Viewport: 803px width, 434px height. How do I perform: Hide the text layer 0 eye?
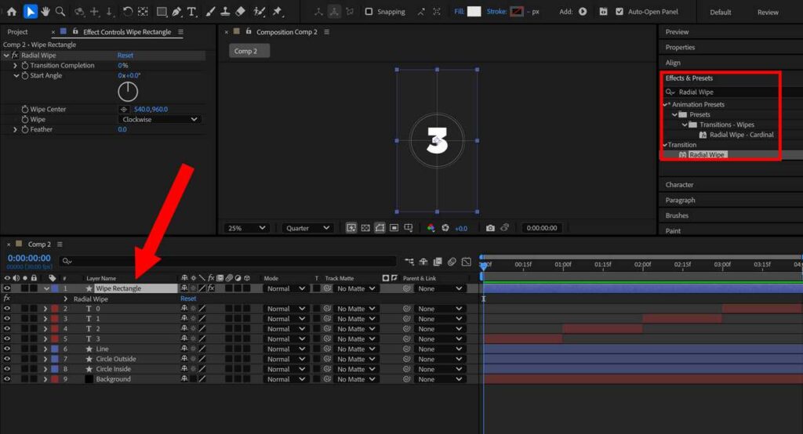(6, 309)
